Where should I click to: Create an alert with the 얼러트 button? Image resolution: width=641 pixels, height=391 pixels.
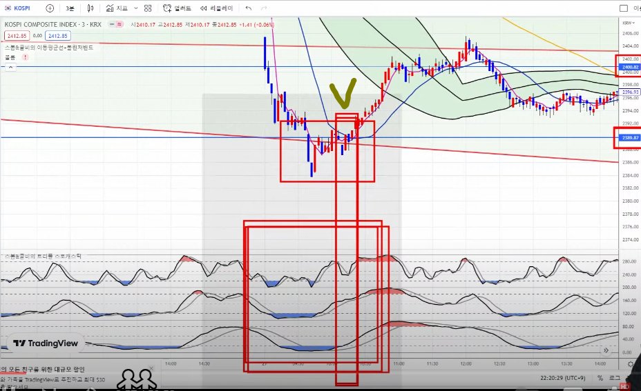pos(177,8)
